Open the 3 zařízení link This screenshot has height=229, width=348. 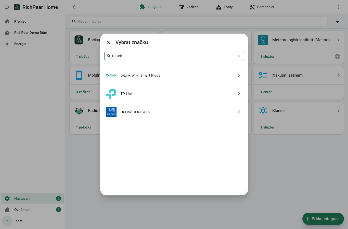point(84,92)
